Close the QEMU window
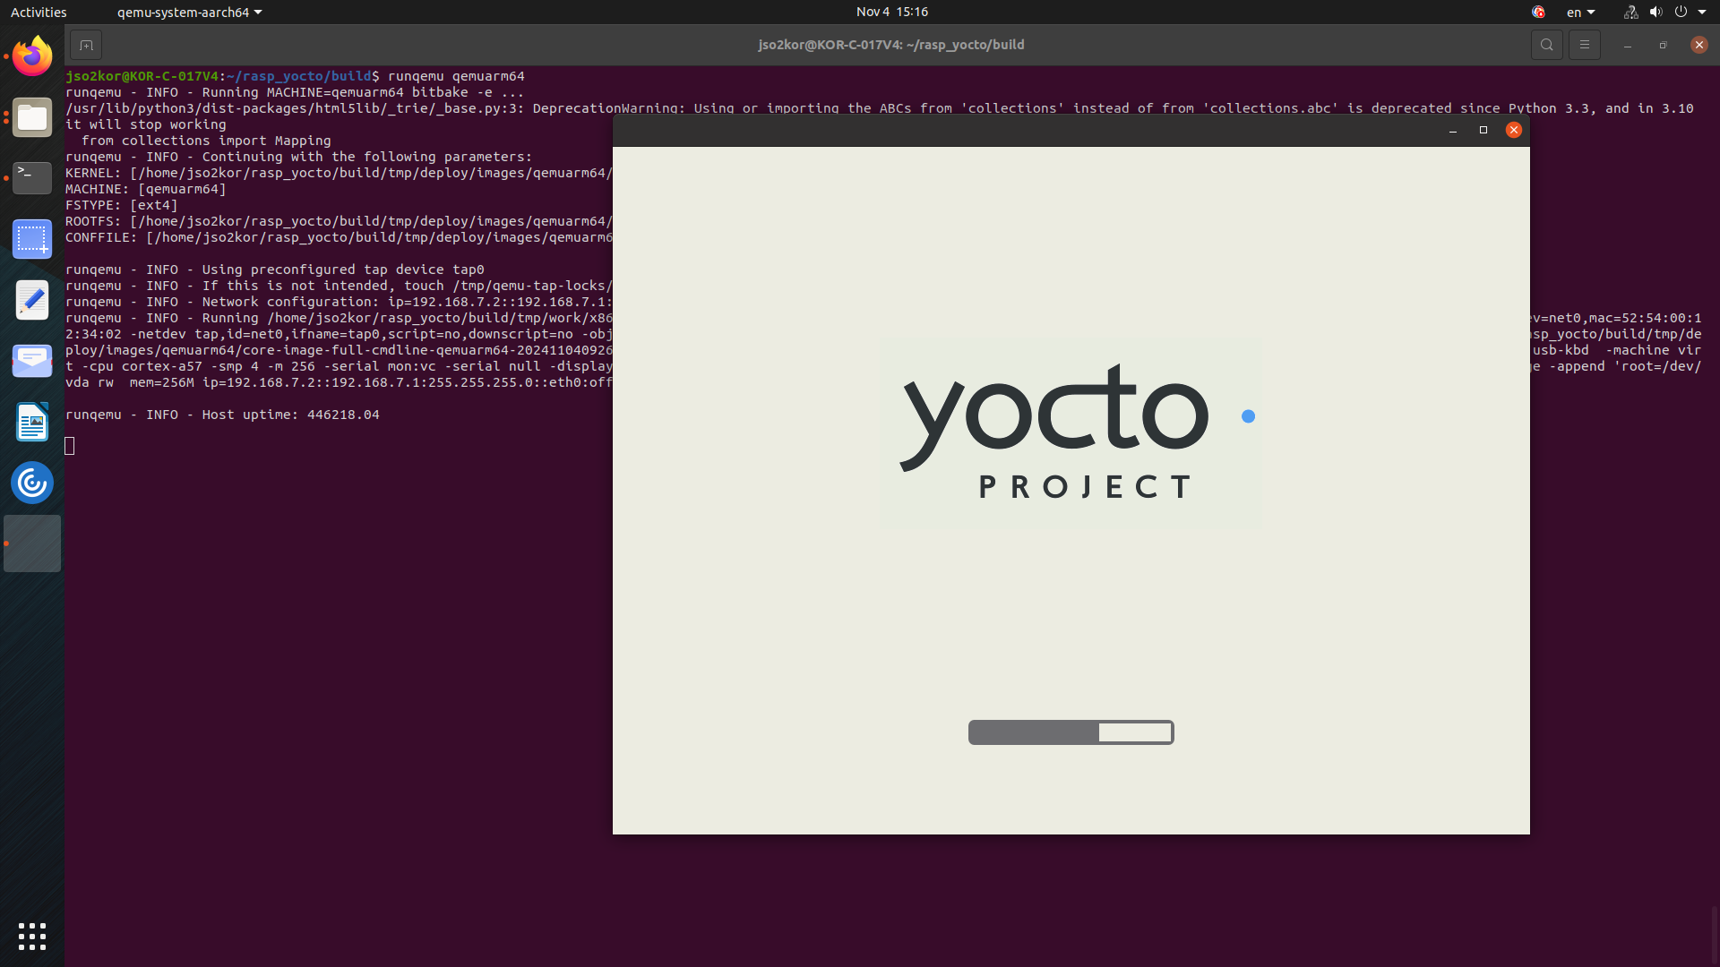1720x967 pixels. tap(1514, 130)
